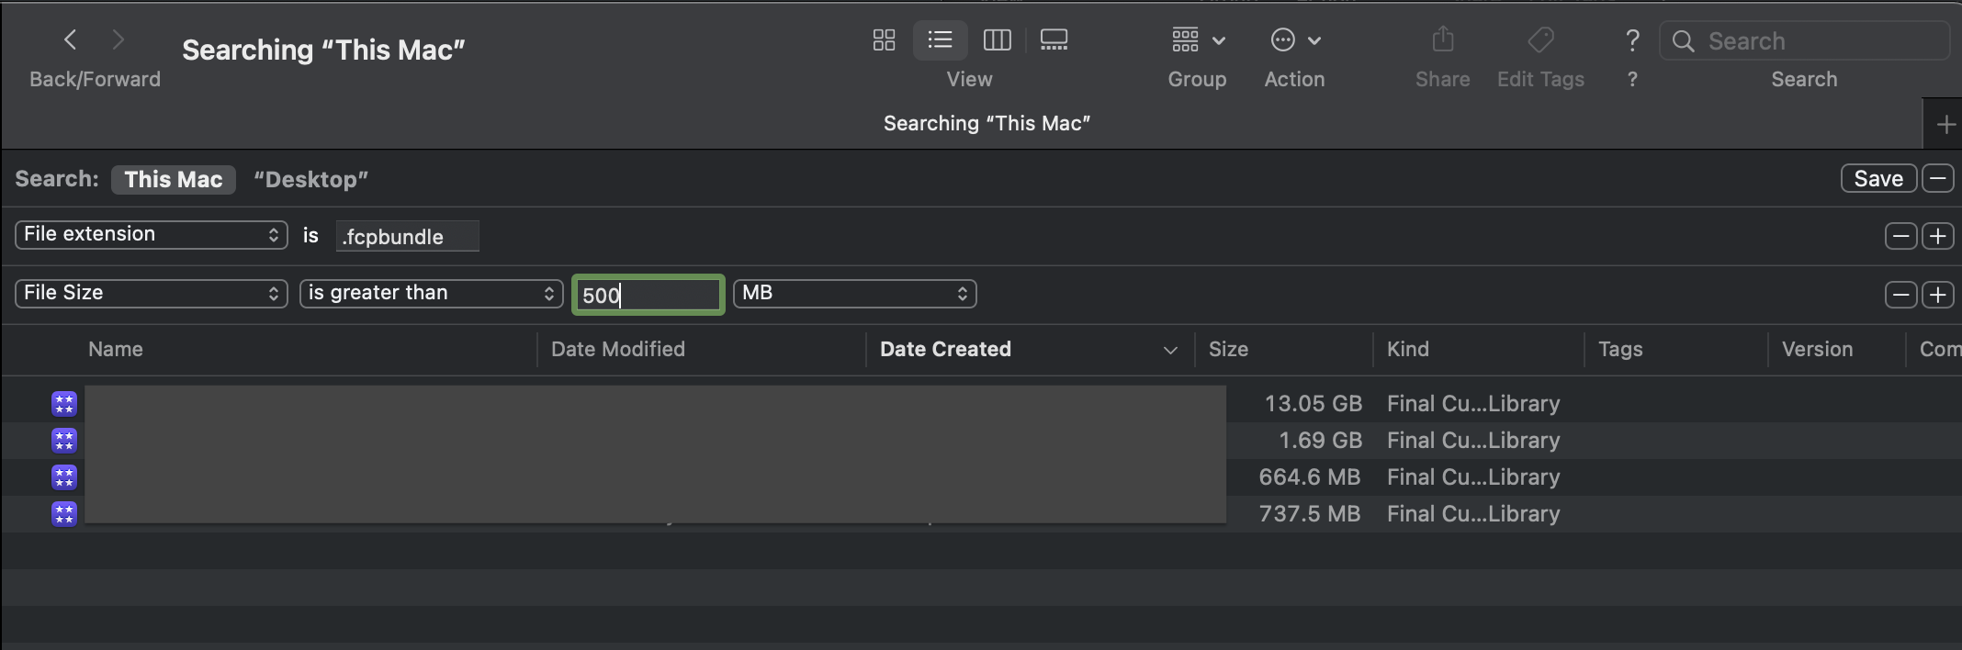Switch to list view
Image resolution: width=1962 pixels, height=650 pixels.
coord(940,40)
